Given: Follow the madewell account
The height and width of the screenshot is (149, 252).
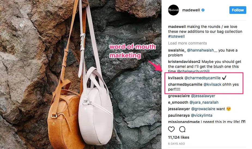Looking at the screenshot, I should tap(238, 10).
